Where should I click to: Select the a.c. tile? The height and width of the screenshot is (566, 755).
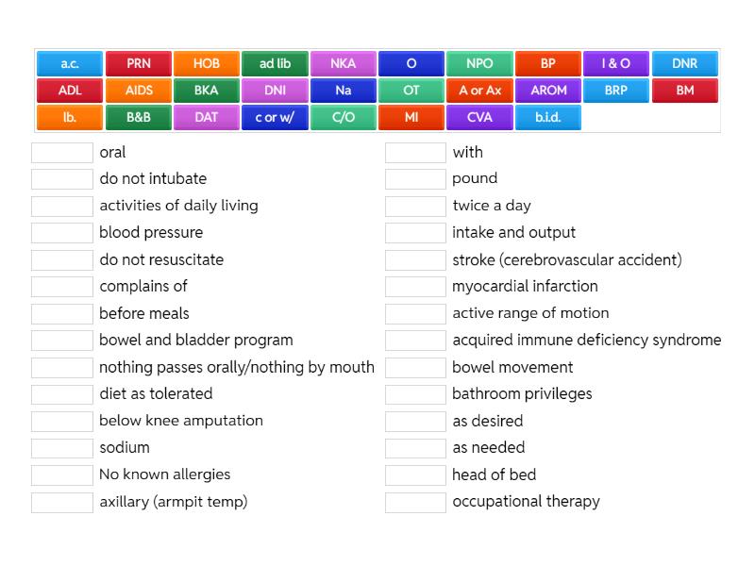(68, 63)
